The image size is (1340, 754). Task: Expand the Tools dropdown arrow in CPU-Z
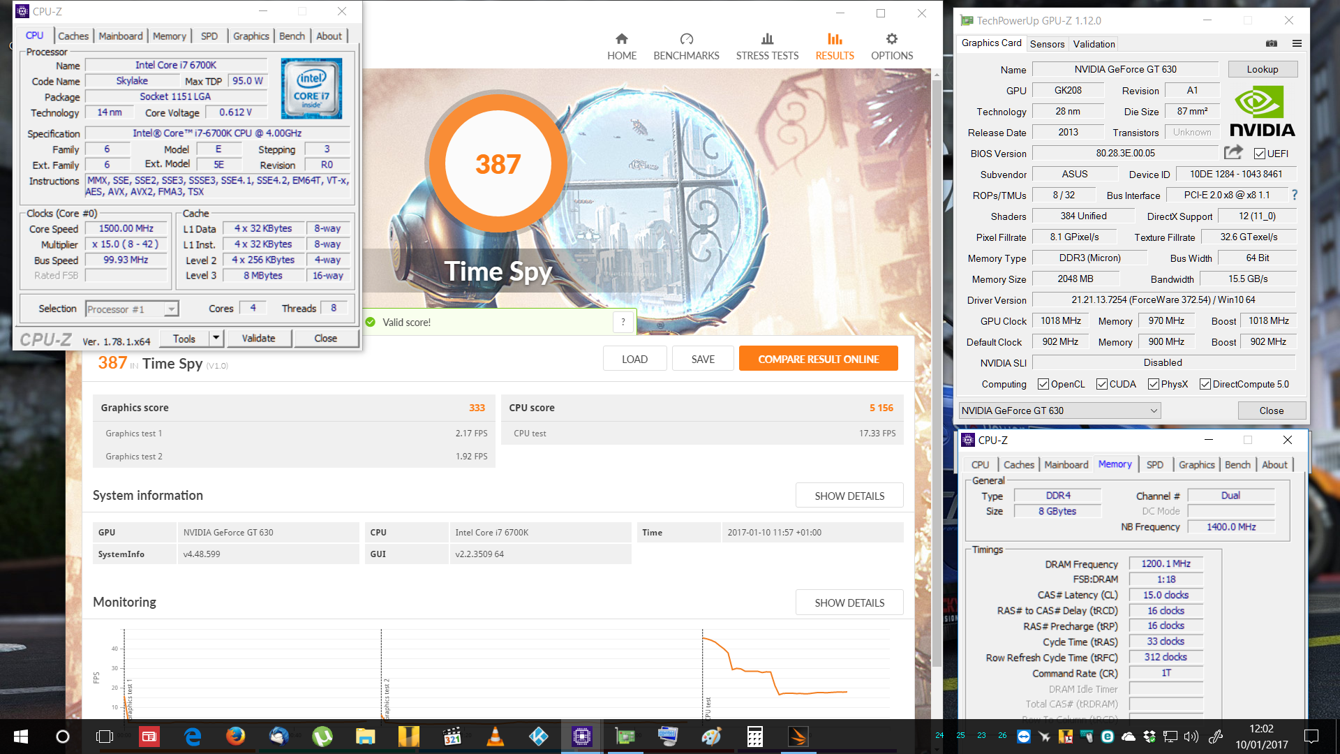coord(216,338)
